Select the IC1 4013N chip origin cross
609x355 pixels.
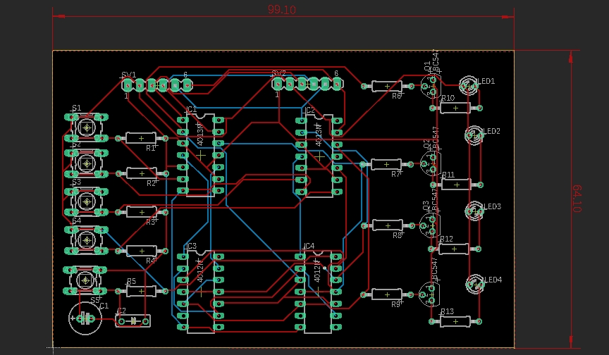(x=201, y=155)
